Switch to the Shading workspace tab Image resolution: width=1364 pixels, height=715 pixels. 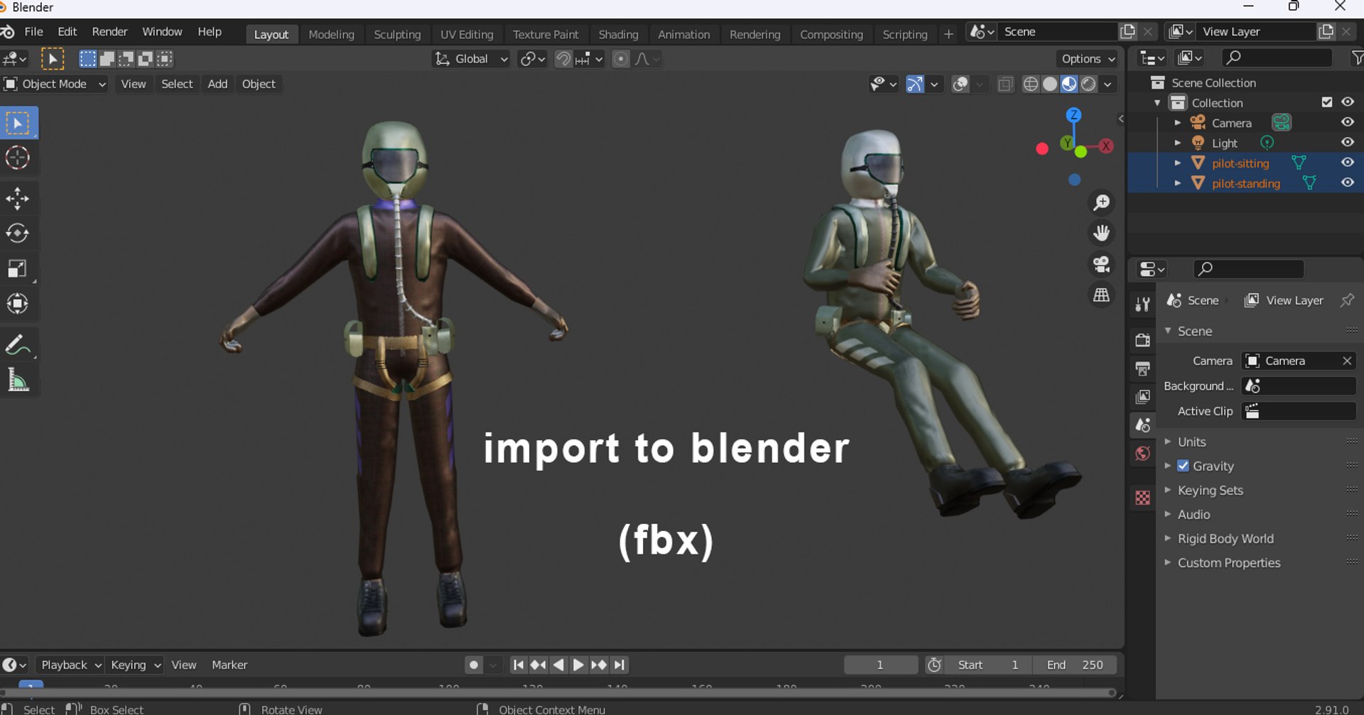pos(618,34)
